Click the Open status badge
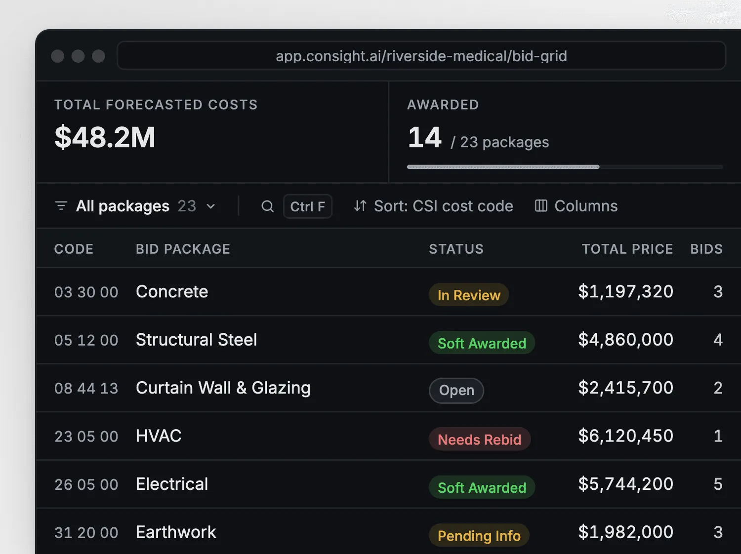Screen dimensions: 741x554 [456, 391]
